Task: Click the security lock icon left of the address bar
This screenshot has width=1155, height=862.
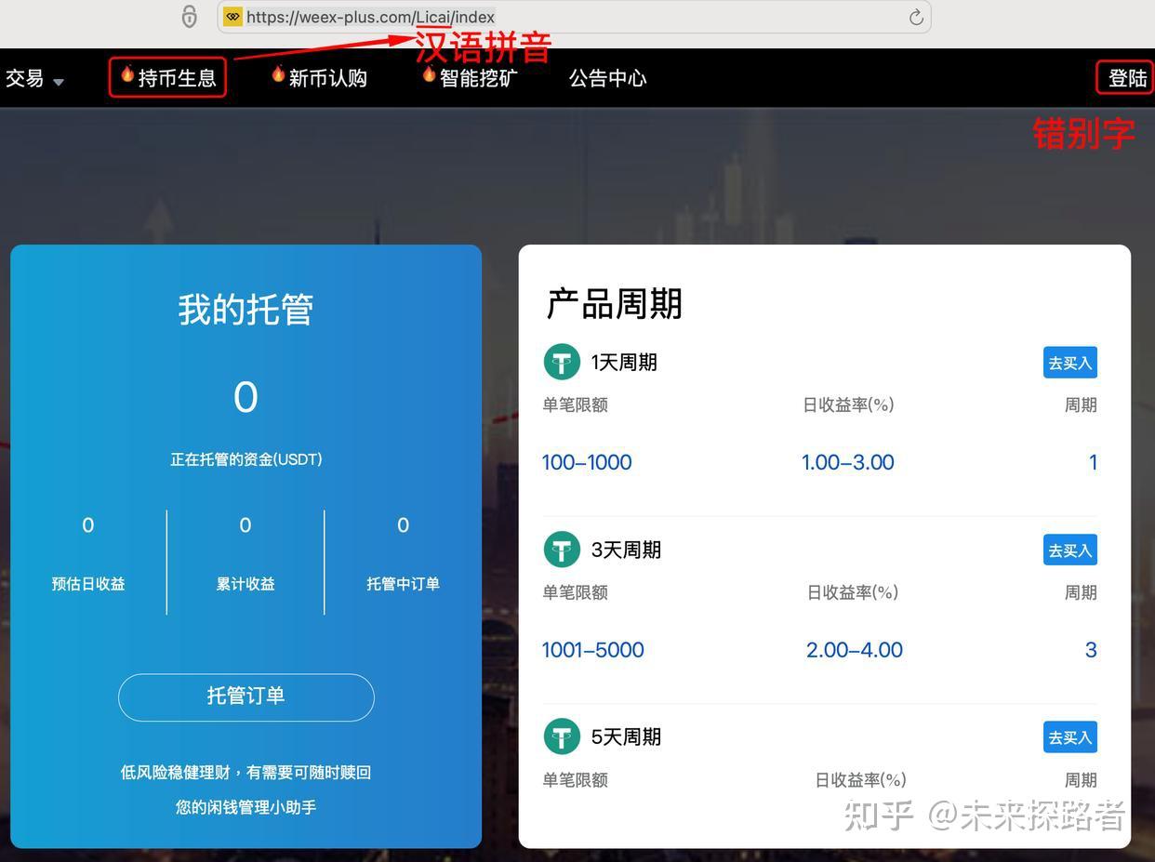Action: (189, 16)
